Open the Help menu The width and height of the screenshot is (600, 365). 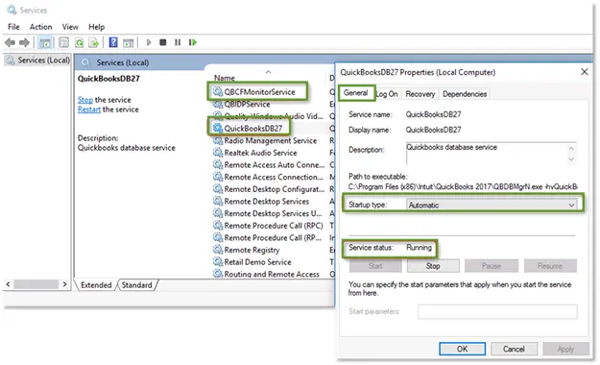click(x=96, y=27)
